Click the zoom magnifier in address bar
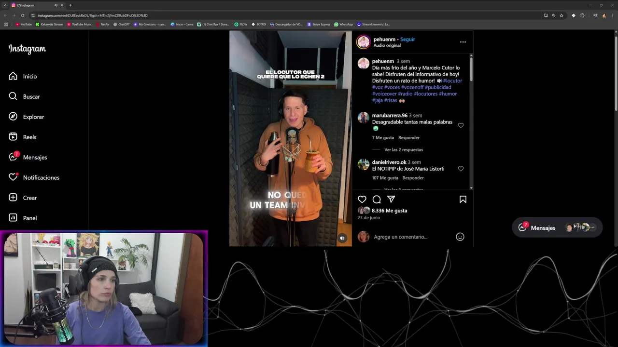Image resolution: width=618 pixels, height=347 pixels. pyautogui.click(x=553, y=15)
